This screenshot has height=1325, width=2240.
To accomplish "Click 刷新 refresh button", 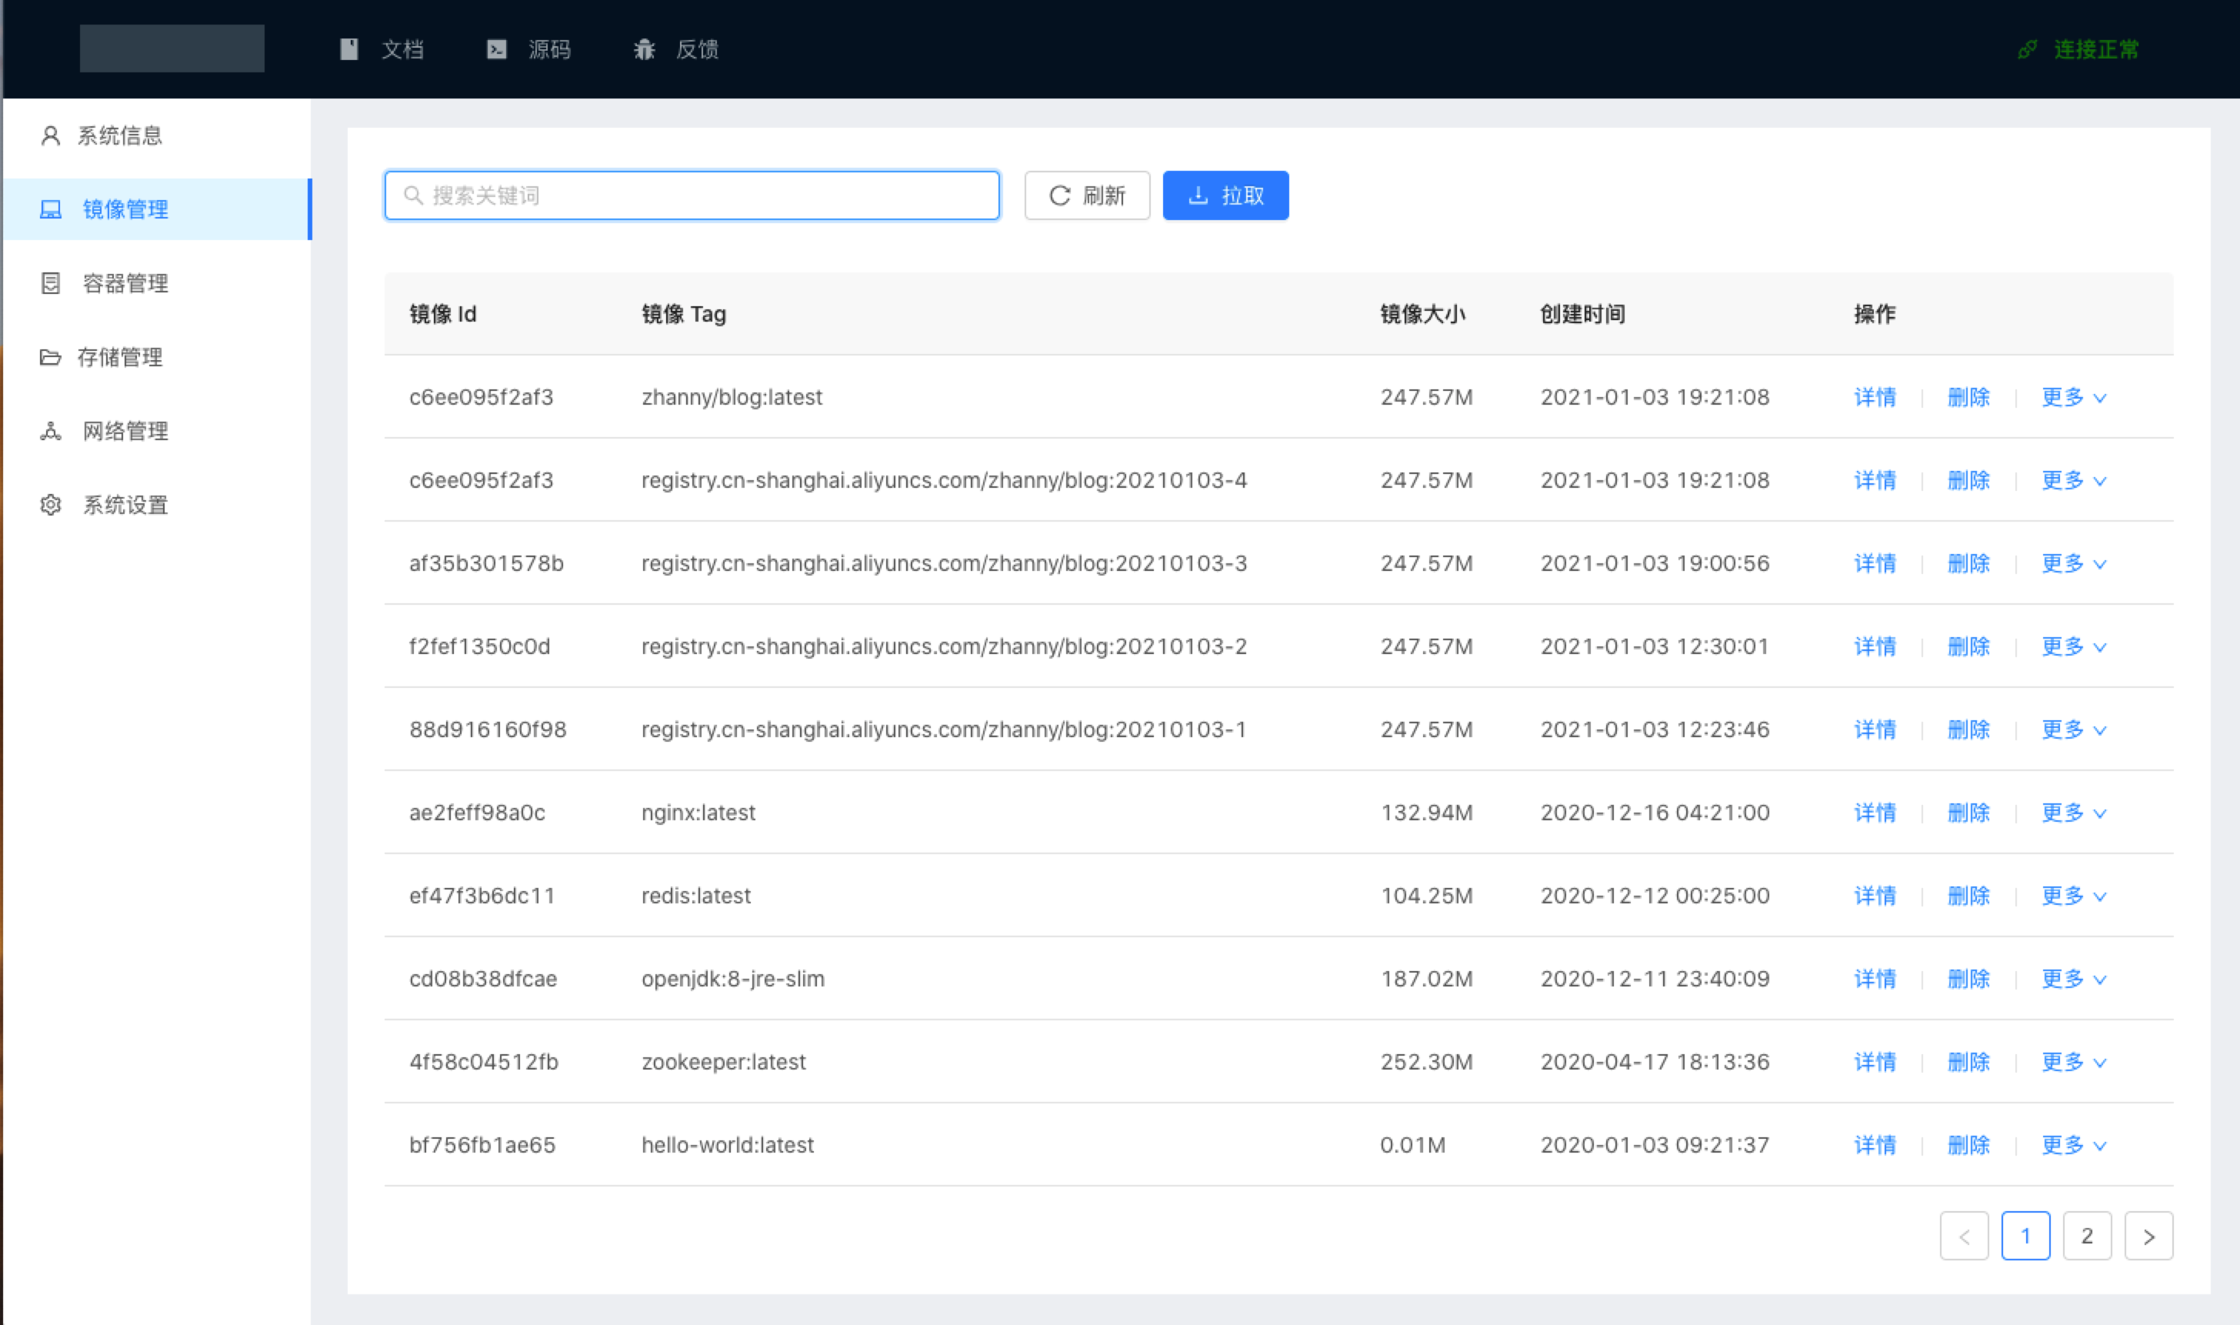I will 1086,195.
